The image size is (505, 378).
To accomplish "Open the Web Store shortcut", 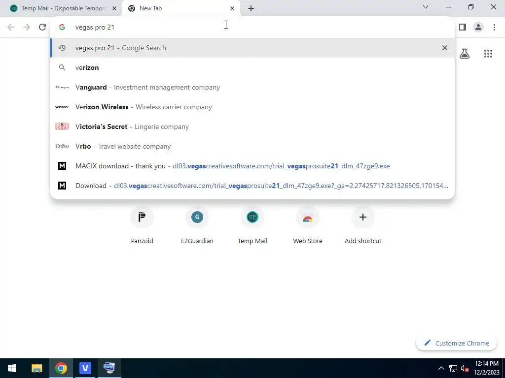I will 308,225.
